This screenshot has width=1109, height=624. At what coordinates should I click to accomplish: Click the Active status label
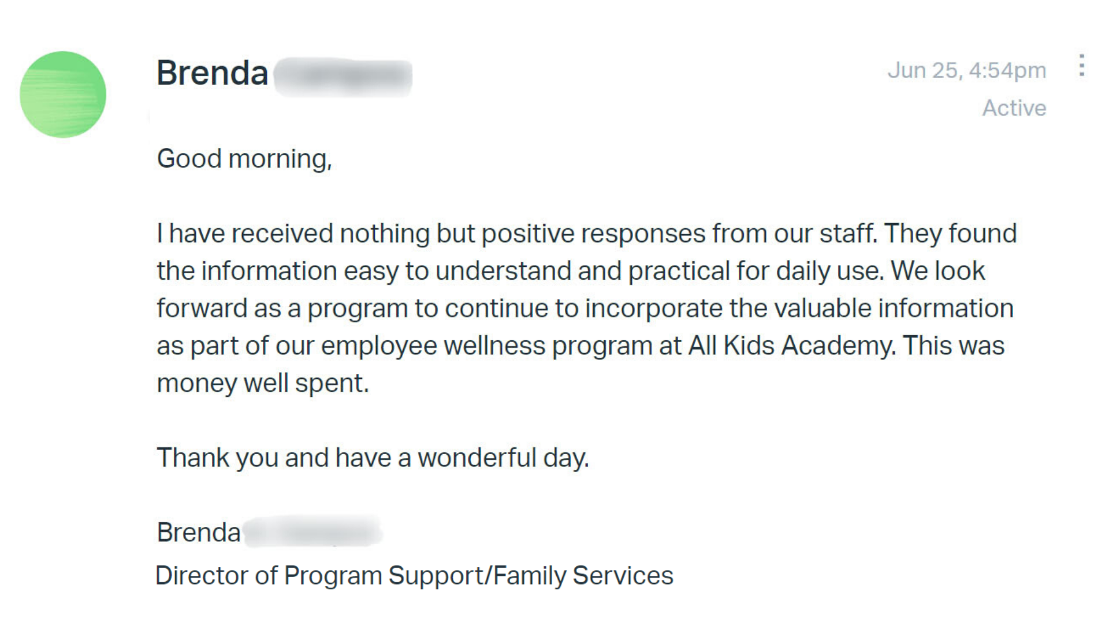(1014, 108)
